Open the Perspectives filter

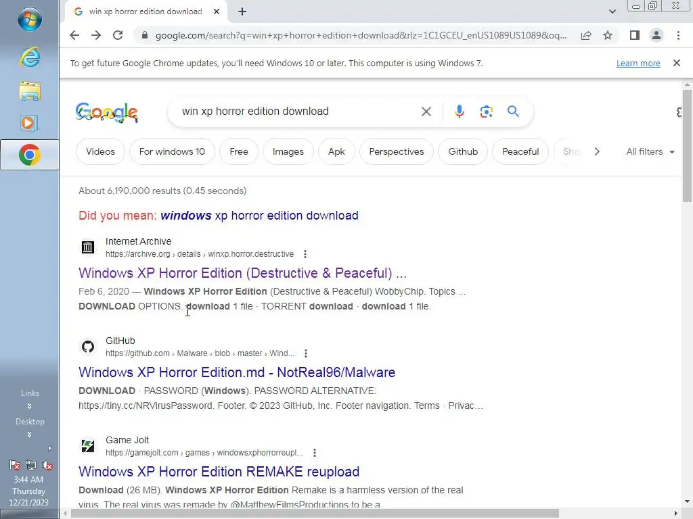397,151
